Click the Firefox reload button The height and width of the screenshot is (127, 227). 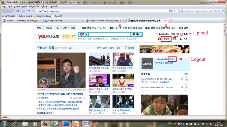coord(18,11)
